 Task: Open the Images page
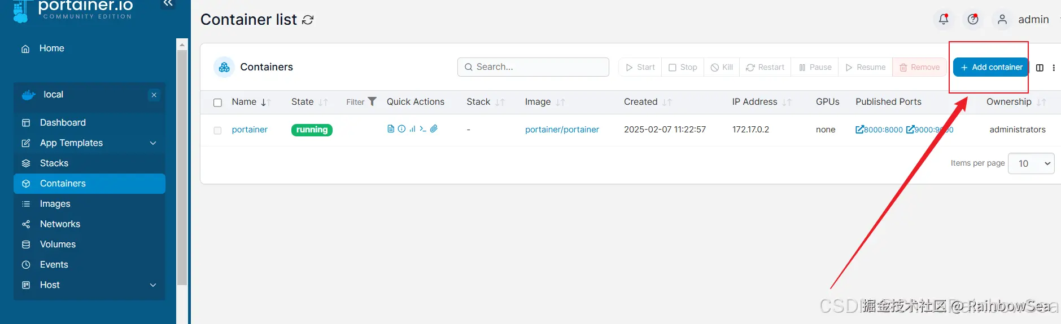coord(89,204)
